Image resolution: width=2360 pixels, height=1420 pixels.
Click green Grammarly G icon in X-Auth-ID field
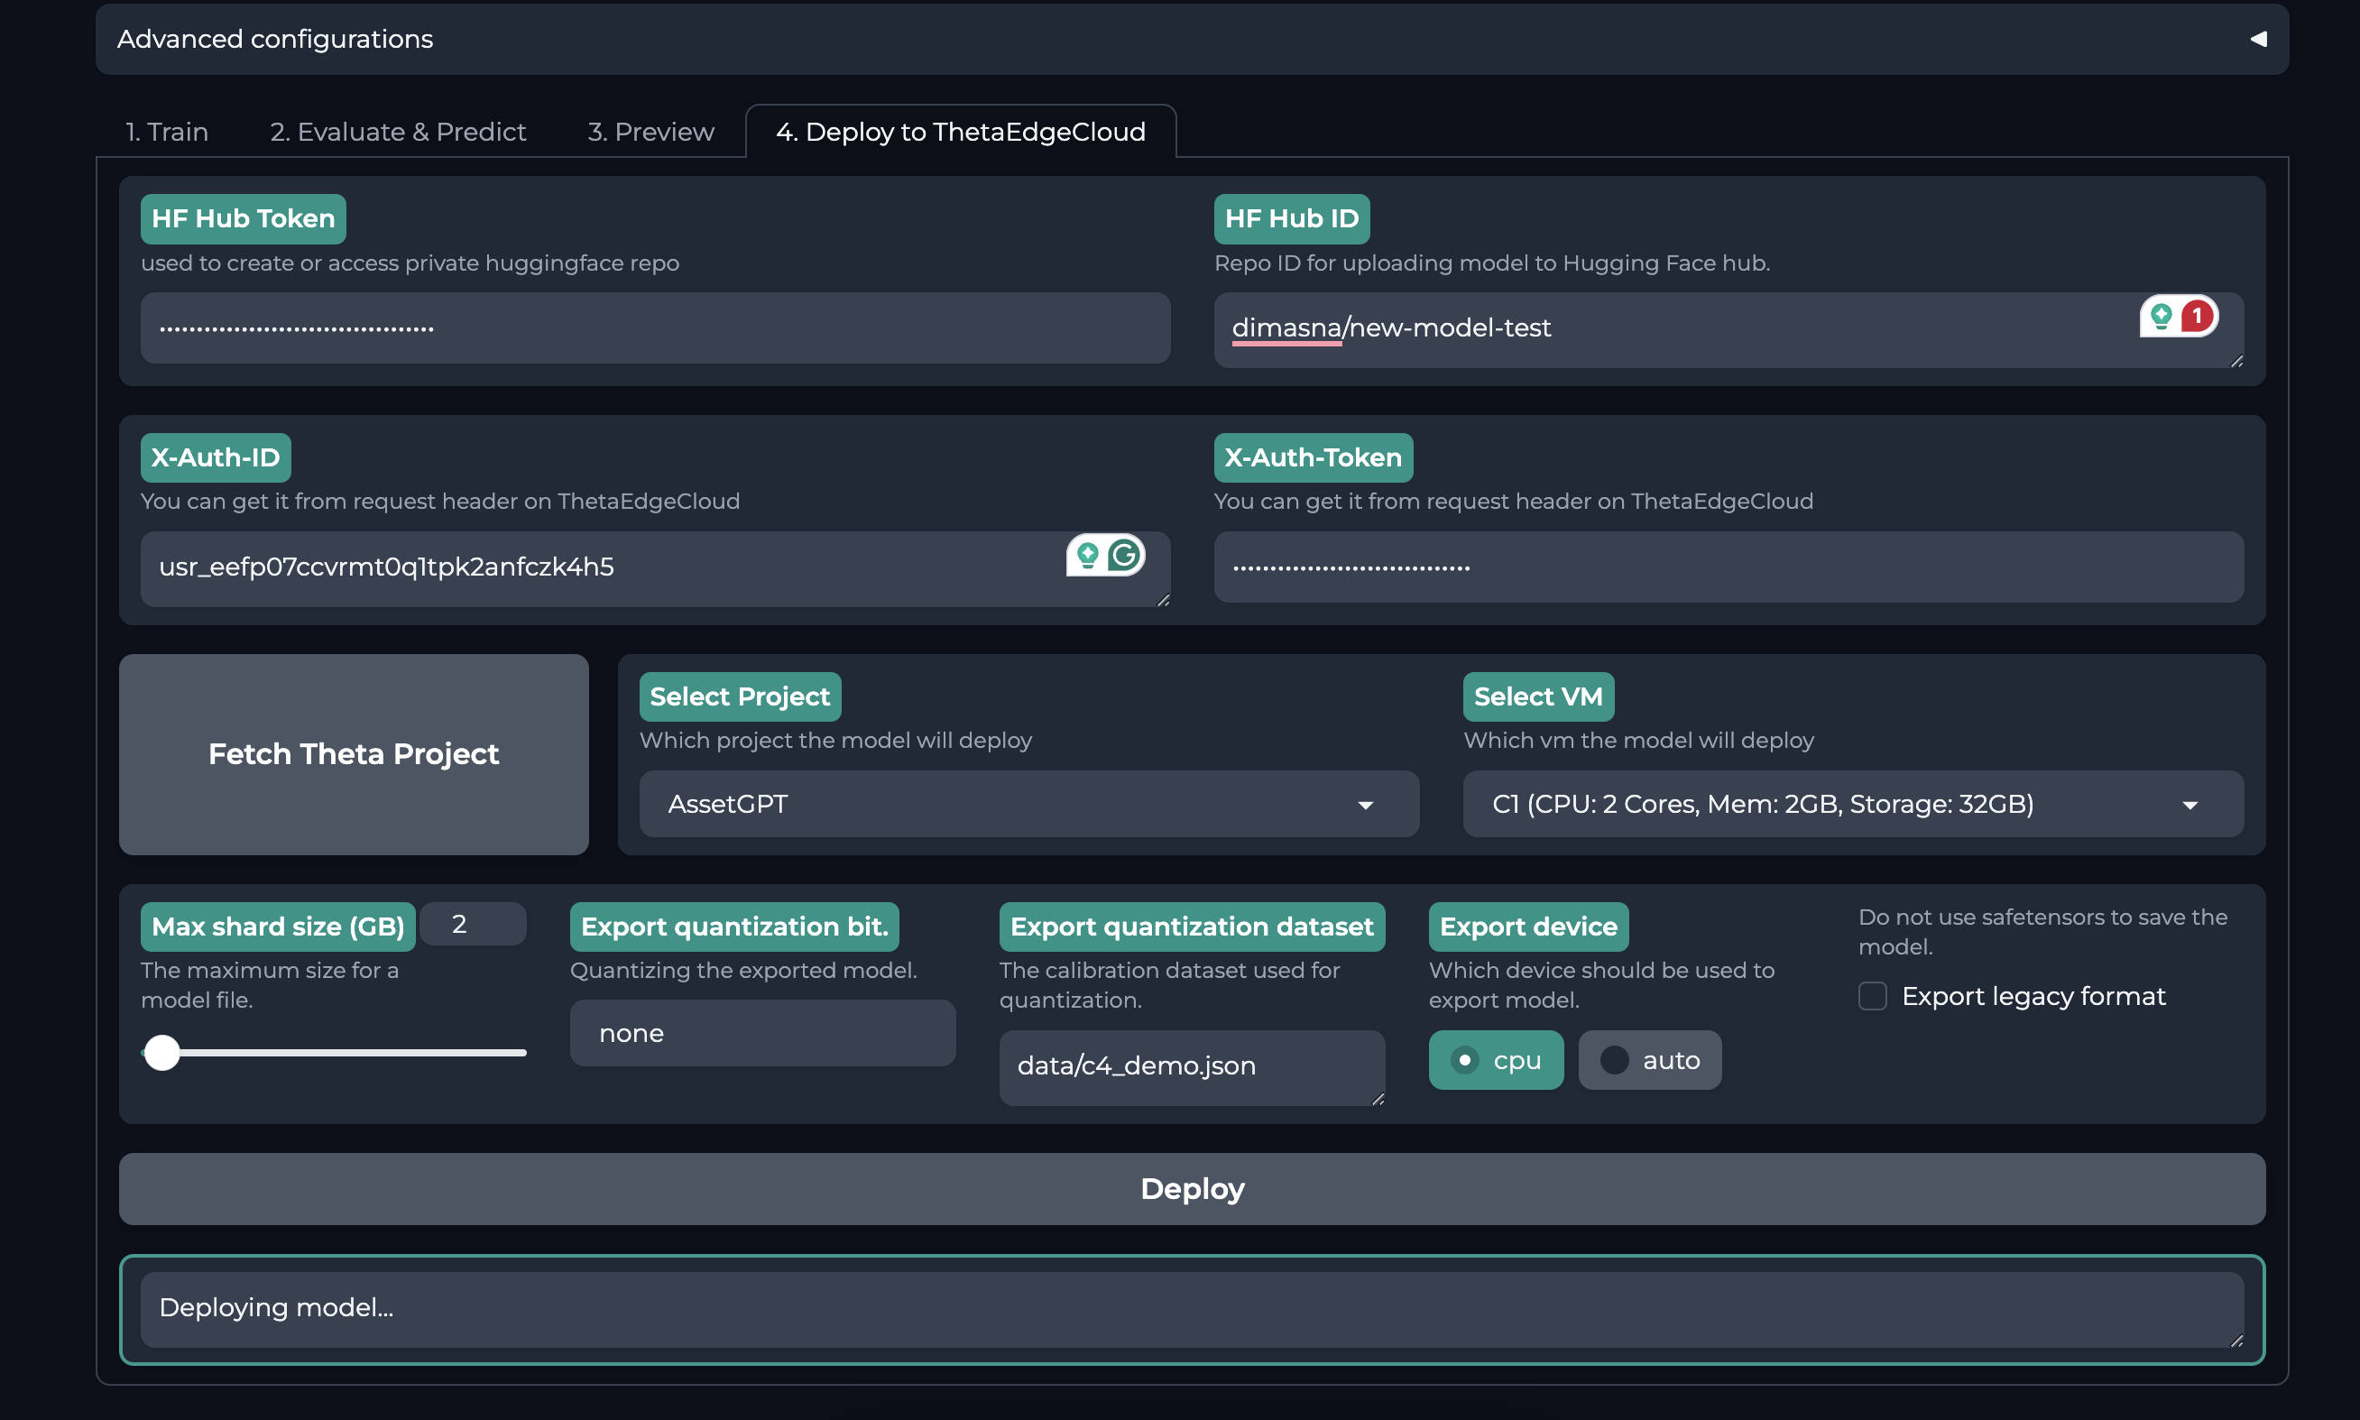click(x=1125, y=555)
